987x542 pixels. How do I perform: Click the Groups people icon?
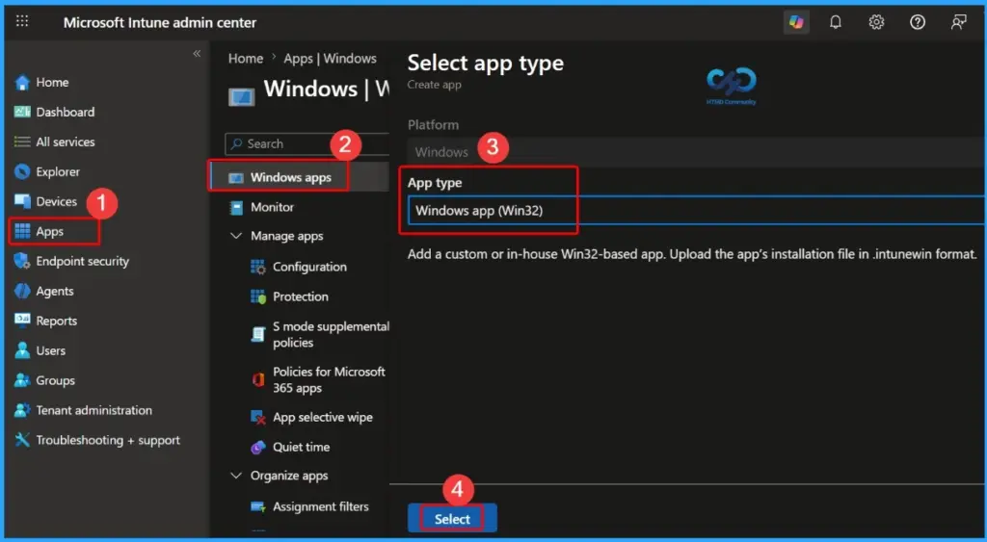(22, 380)
